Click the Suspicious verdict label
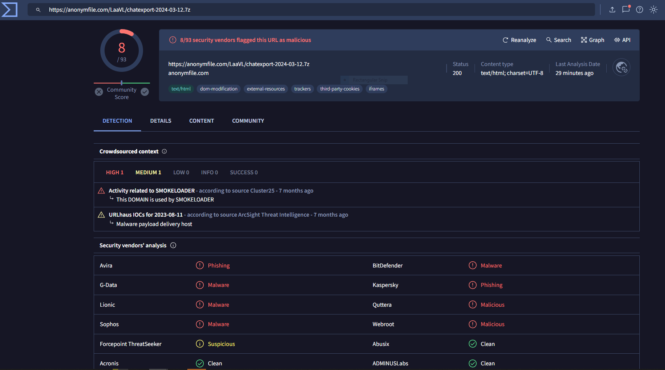This screenshot has height=370, width=665. [222, 344]
